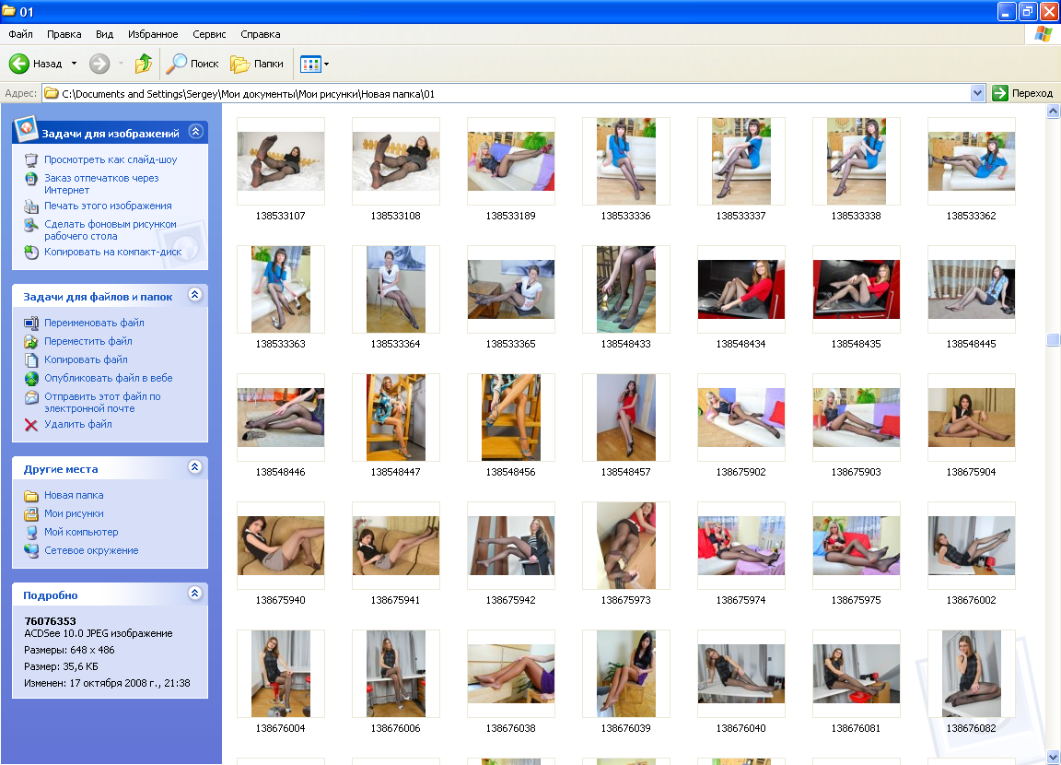Click the scrollbar up arrow
This screenshot has height=765, width=1061.
(1053, 112)
